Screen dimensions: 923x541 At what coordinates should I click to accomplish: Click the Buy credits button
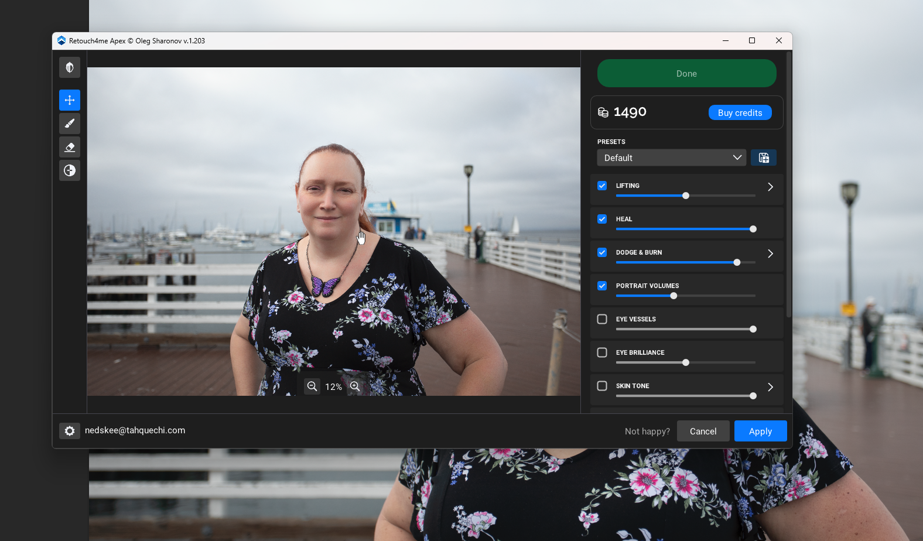click(740, 112)
